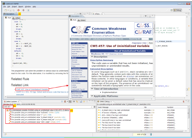Open the Presentation Filter dropdown
This screenshot has width=192, height=138.
tap(150, 43)
